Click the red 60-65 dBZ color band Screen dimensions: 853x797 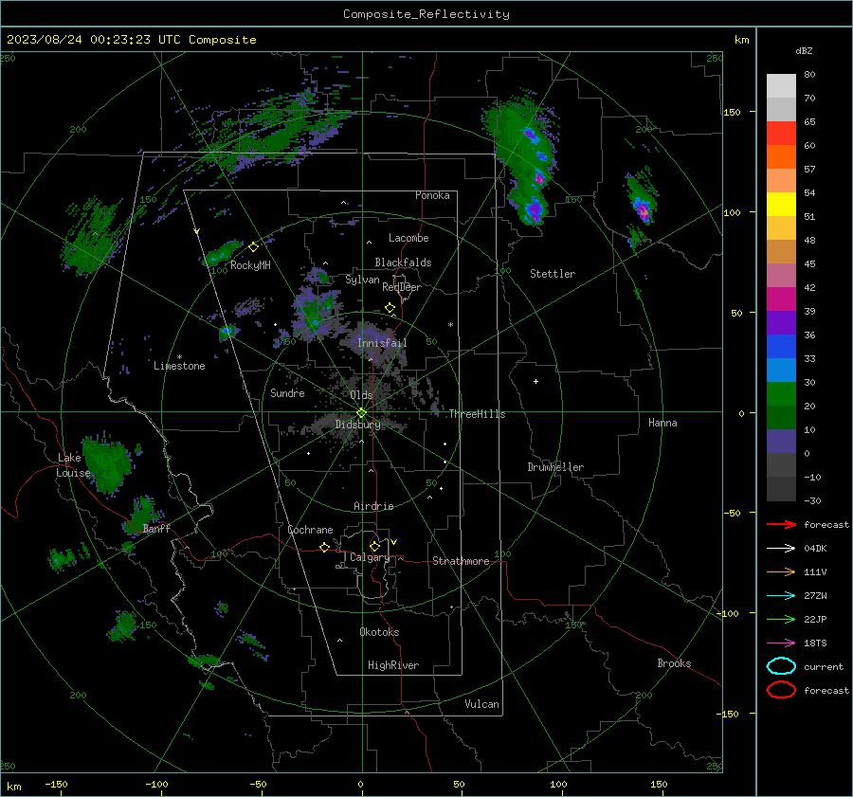[x=781, y=134]
